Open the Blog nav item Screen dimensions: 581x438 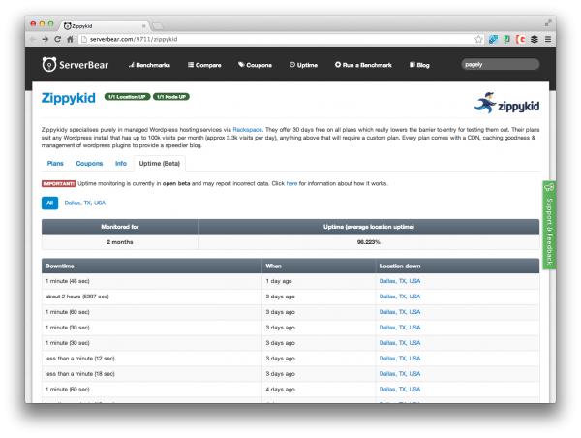tap(419, 65)
